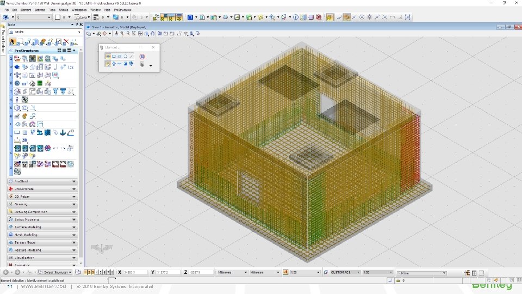Toggle view 1 button in view groups

coord(85,272)
